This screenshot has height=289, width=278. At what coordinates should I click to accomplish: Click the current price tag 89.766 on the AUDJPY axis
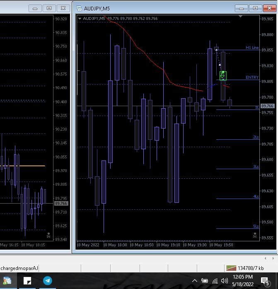[x=267, y=106]
